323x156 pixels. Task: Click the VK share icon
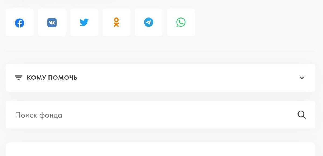coord(52,23)
